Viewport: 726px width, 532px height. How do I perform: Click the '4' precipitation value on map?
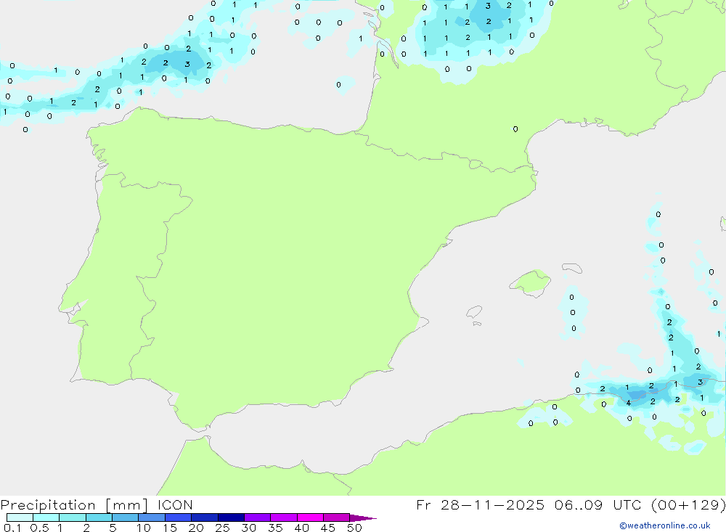click(x=628, y=404)
